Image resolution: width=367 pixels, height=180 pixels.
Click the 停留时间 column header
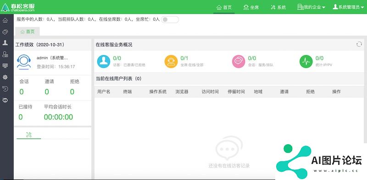[236, 92]
